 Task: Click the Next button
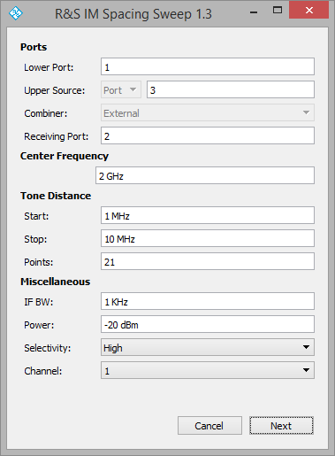pyautogui.click(x=281, y=426)
